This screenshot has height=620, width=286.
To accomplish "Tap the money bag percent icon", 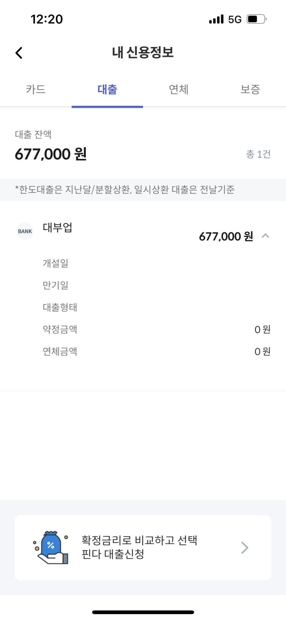I will pos(51,547).
